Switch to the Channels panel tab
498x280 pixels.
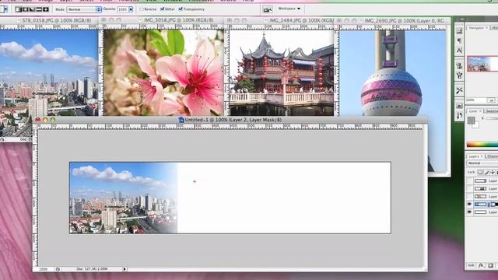pos(492,156)
